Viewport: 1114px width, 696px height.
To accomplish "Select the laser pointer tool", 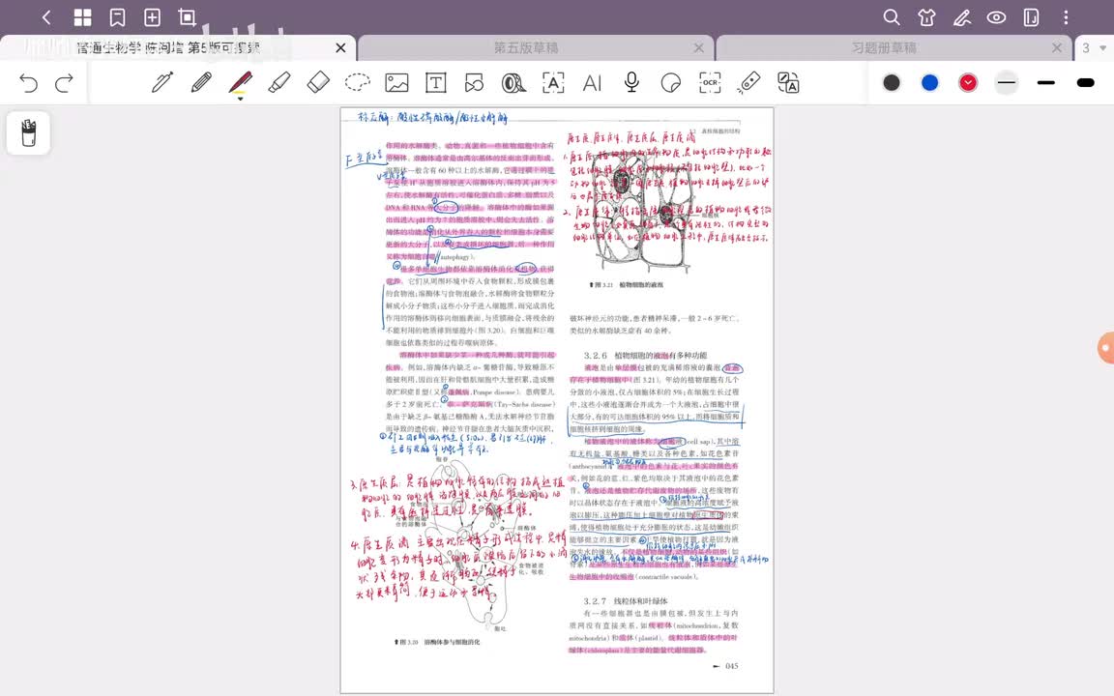I will coord(748,82).
